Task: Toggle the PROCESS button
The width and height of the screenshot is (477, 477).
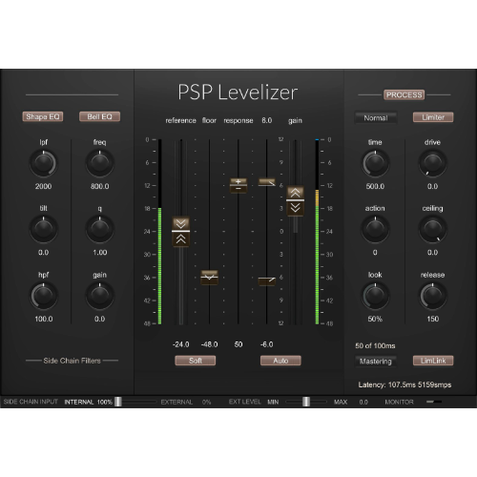Action: coord(404,94)
